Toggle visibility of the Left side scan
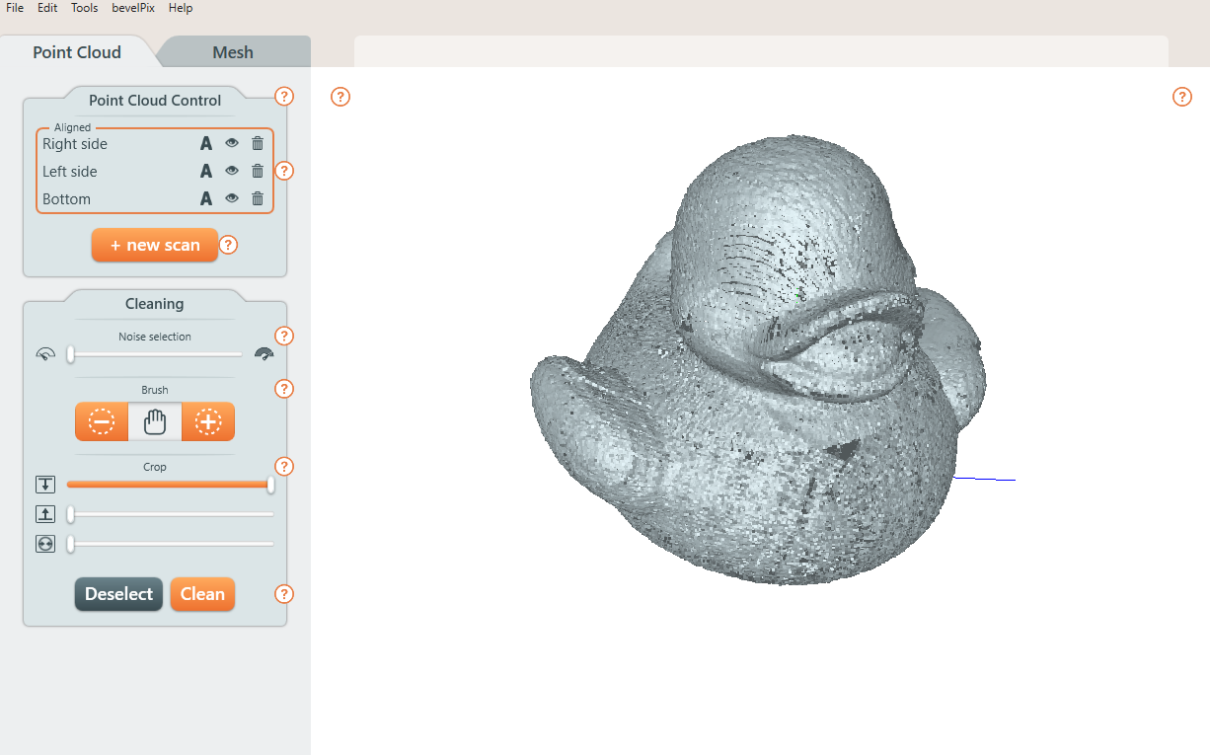The width and height of the screenshot is (1210, 755). [232, 171]
